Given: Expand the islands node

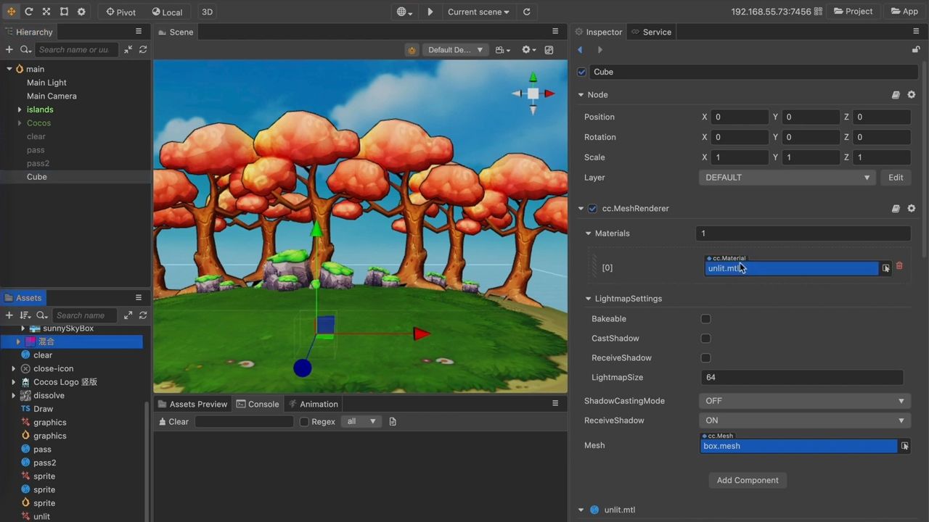Looking at the screenshot, I should (20, 109).
